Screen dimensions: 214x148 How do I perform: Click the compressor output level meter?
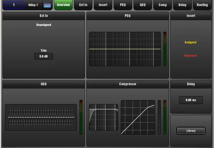(165, 117)
